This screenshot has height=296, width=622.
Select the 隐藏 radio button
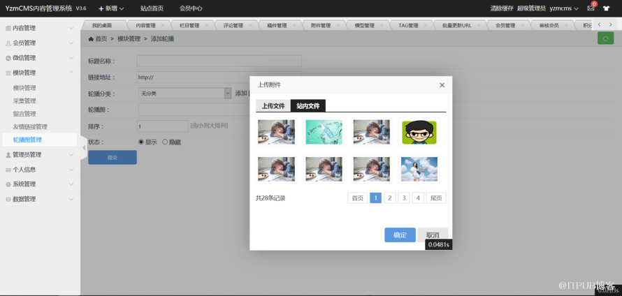click(165, 142)
